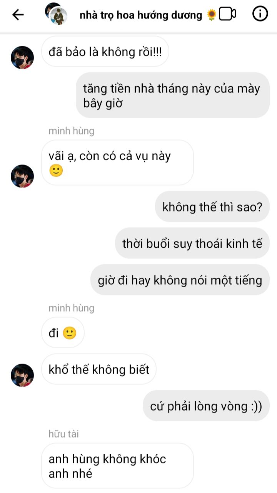This screenshot has width=277, height=493.
Task: Select message "thời buổi suy thoái kinh tế"
Action: (x=192, y=243)
